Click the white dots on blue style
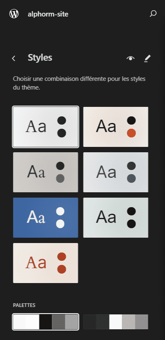 coord(60,217)
